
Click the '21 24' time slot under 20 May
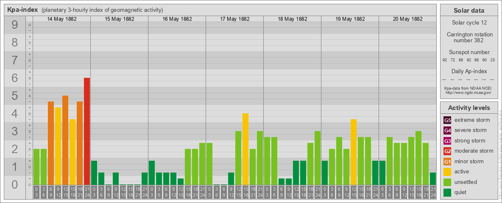coord(432,192)
